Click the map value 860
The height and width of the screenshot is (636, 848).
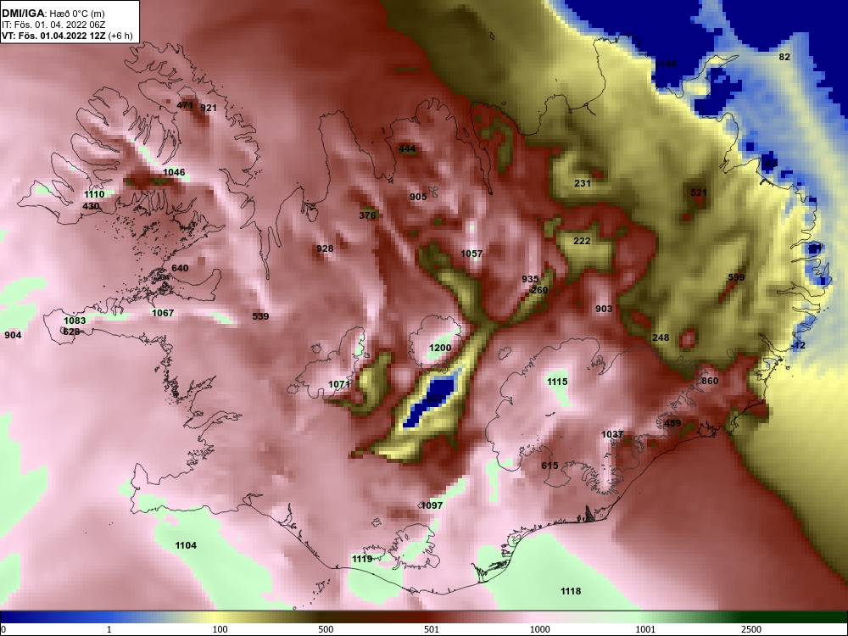(710, 381)
